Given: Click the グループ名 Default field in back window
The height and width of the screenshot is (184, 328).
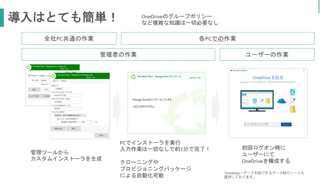Looking at the screenshot, I should (45, 81).
